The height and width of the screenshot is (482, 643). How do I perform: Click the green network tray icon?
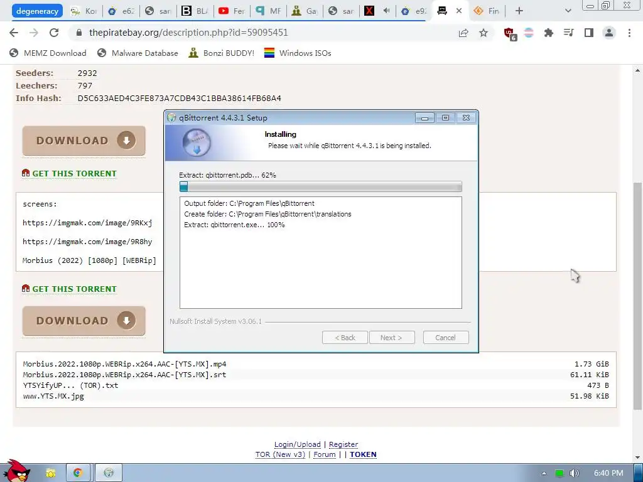[559, 473]
